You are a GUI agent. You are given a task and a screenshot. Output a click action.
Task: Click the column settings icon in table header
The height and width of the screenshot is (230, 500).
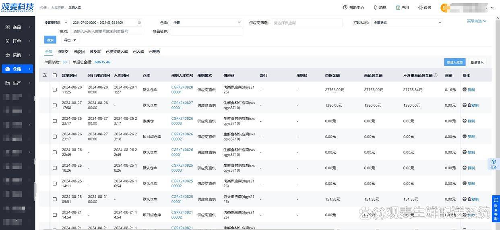[x=45, y=75]
